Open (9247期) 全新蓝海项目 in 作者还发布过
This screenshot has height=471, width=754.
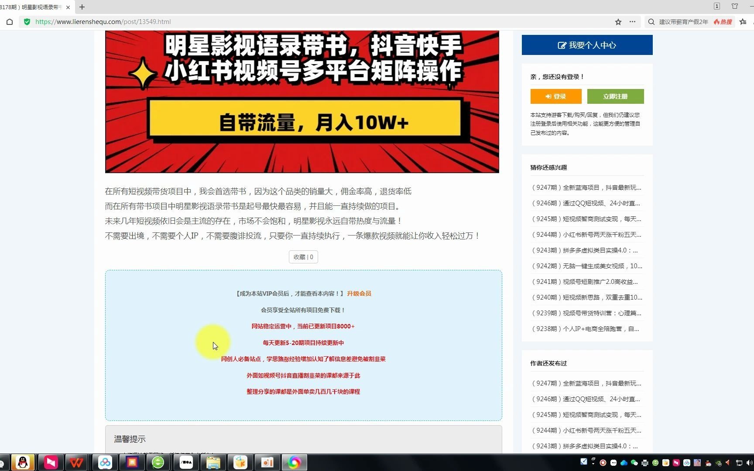[x=586, y=383]
